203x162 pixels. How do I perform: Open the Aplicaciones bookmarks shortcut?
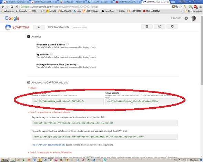(x=7, y=11)
